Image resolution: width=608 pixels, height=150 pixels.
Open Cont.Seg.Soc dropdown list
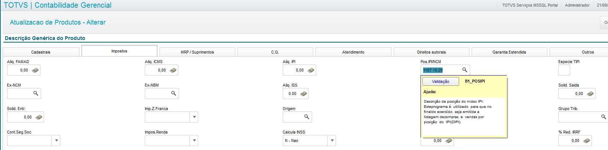click(56, 140)
